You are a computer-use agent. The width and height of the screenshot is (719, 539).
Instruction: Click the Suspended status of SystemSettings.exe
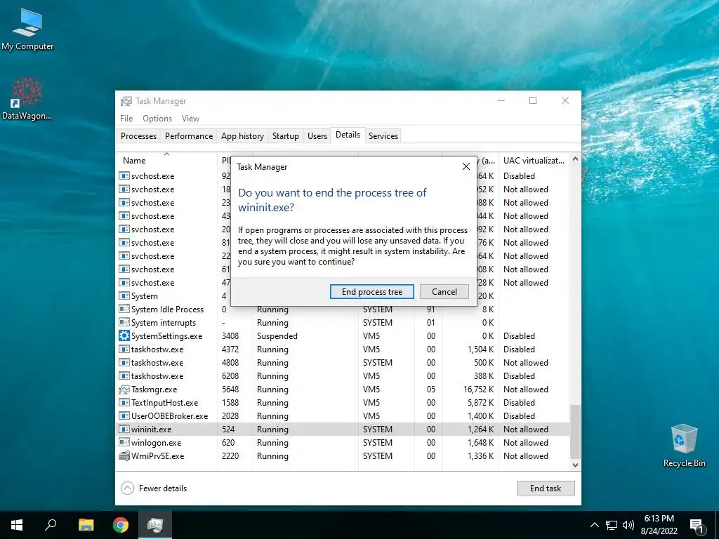coord(277,336)
